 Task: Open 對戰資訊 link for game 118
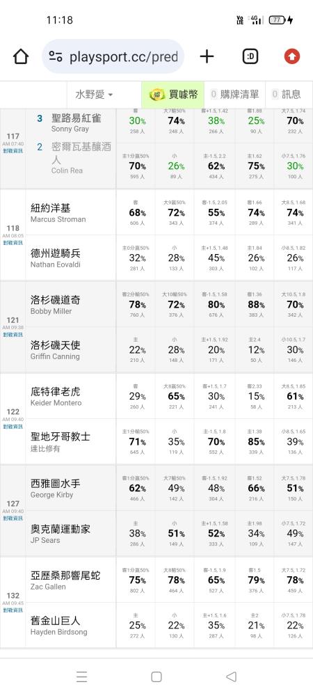[13, 243]
